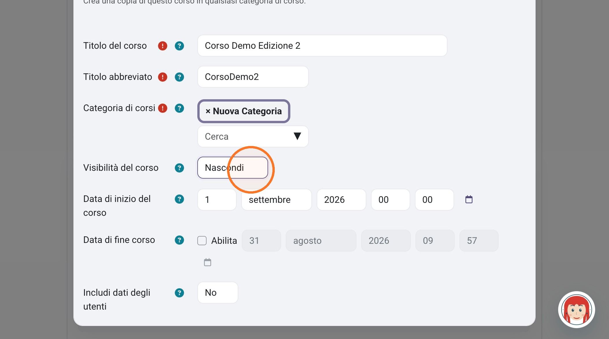This screenshot has width=609, height=339.
Task: Open help for Data di inizio del corso
Action: click(x=179, y=199)
